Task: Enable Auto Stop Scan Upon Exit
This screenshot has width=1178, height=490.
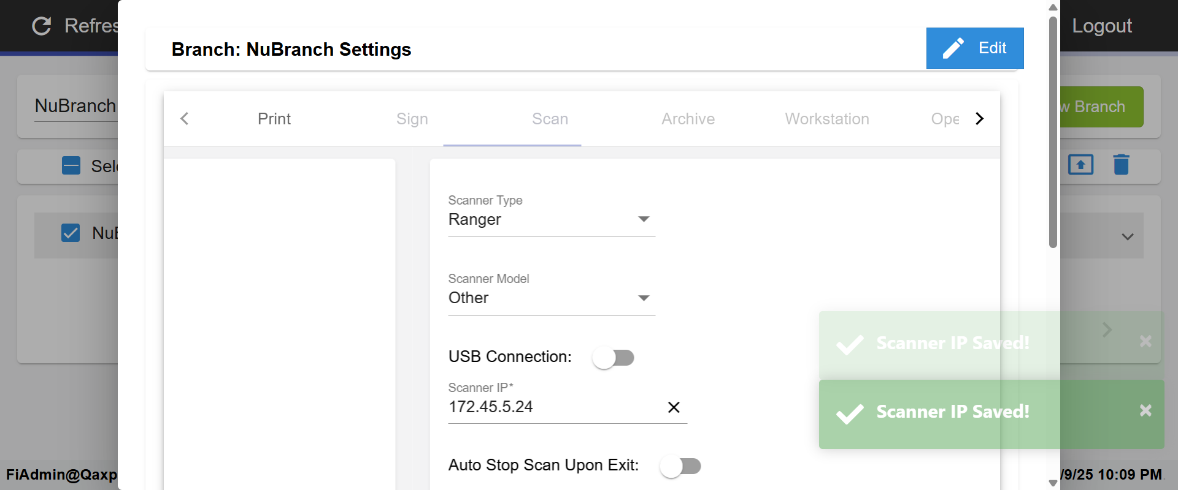Action: (680, 466)
